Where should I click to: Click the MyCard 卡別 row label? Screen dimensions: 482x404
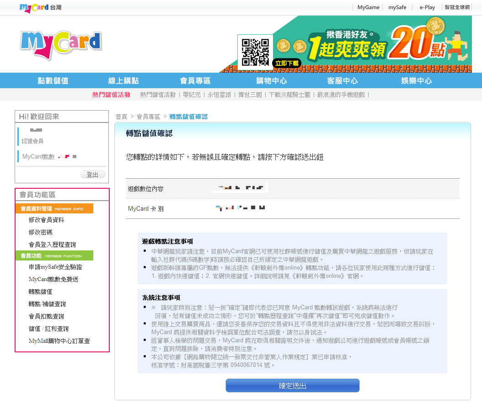pyautogui.click(x=146, y=209)
